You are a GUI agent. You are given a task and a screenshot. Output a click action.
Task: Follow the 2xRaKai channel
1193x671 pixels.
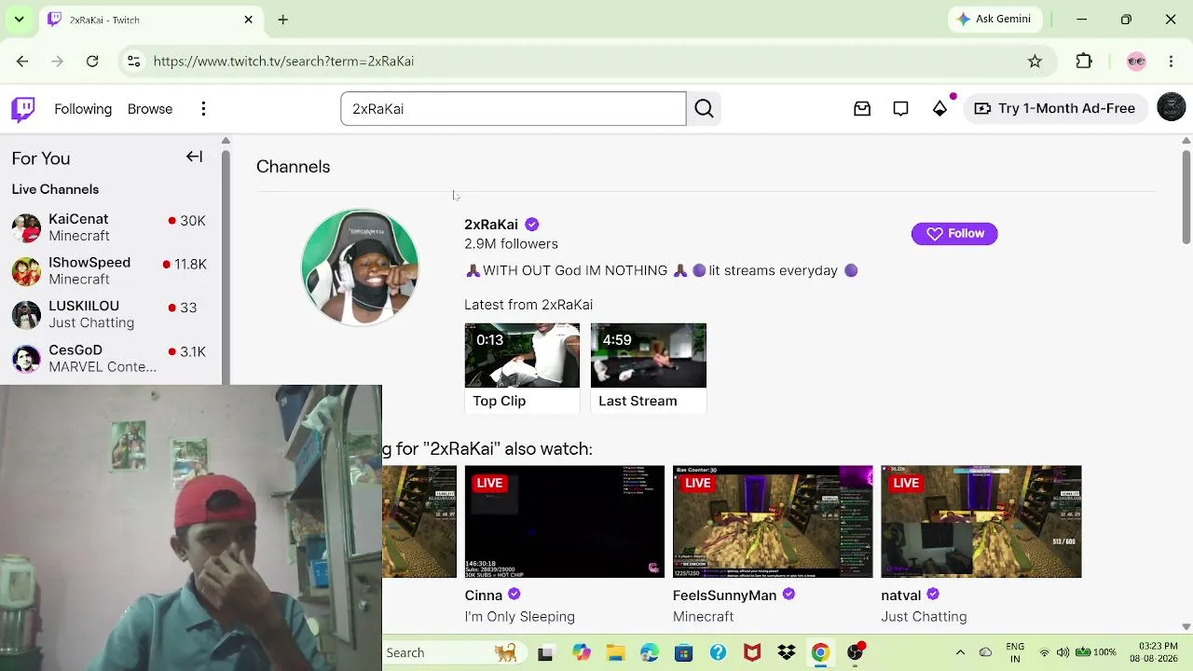(x=954, y=234)
